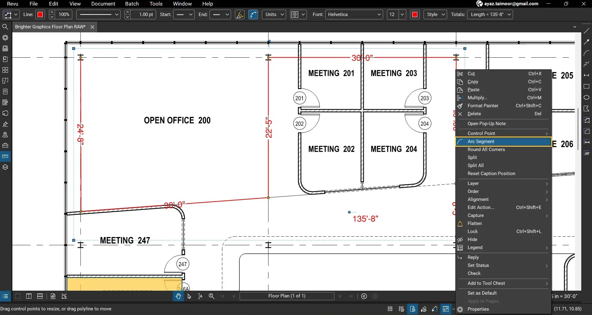Image resolution: width=592 pixels, height=315 pixels.
Task: Close the Brighter Graphics Floor Plan tab
Action: (92, 27)
